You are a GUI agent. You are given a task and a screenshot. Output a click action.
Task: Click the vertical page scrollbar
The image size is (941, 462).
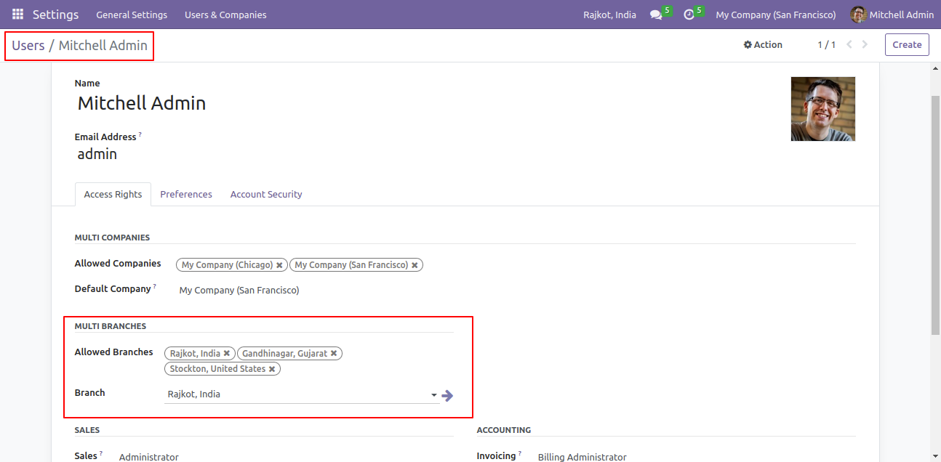tap(935, 215)
